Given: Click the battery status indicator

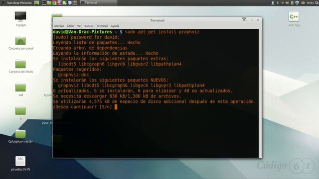Looking at the screenshot, I should [x=292, y=3].
